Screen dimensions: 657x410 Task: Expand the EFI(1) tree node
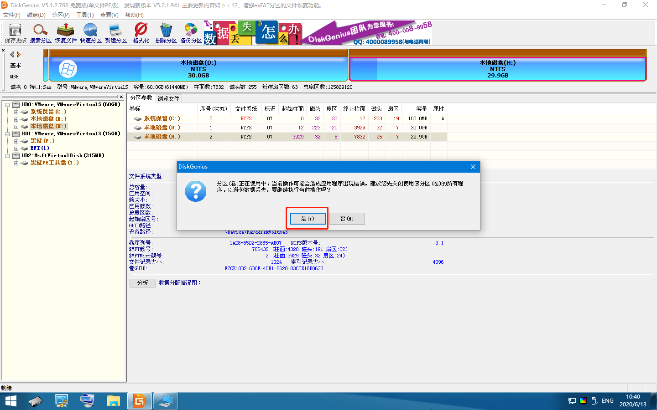tap(16, 149)
